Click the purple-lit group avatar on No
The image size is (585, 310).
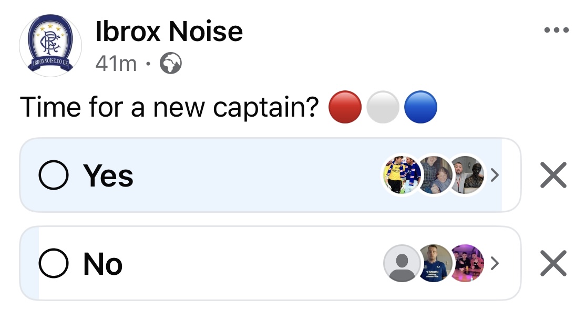click(467, 263)
